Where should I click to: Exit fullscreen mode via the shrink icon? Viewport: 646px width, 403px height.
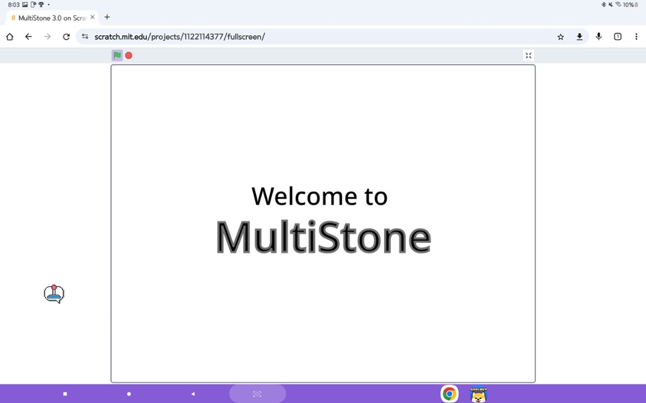click(528, 55)
